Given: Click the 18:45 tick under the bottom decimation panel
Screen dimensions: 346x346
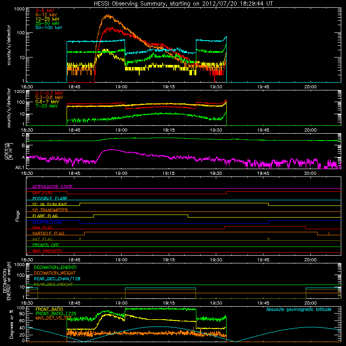Looking at the screenshot, I should (74, 303).
